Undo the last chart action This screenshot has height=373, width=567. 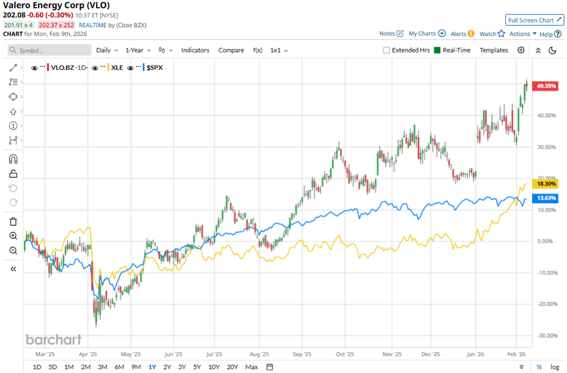click(12, 187)
